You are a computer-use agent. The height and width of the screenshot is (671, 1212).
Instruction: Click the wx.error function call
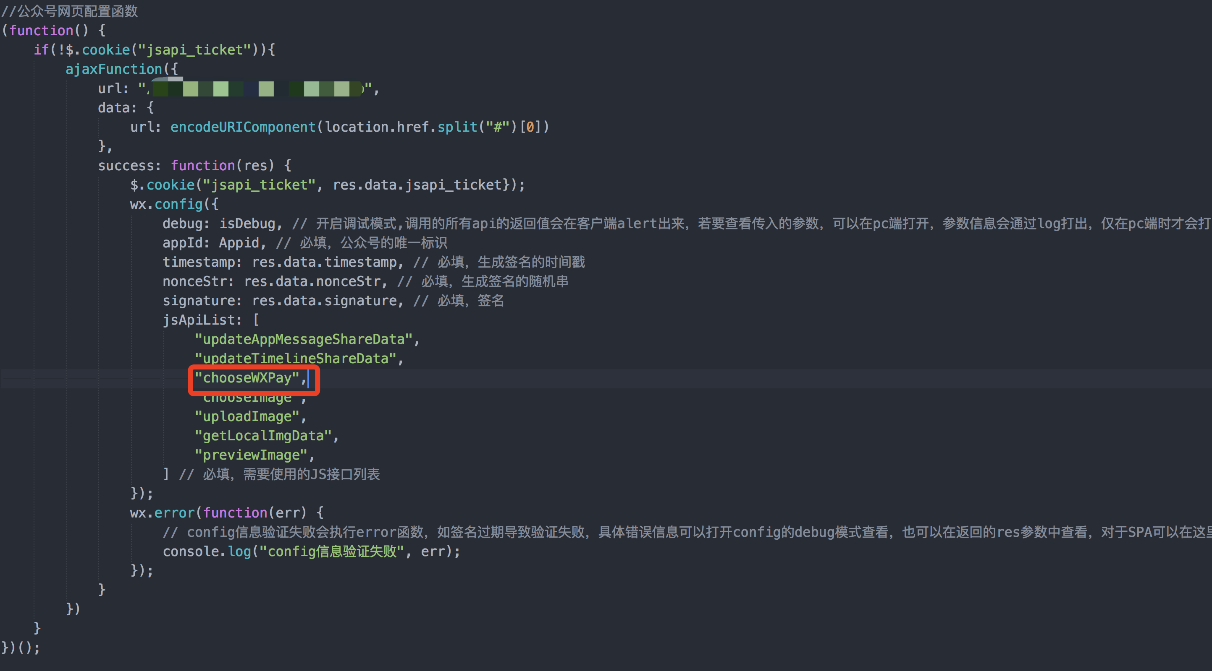163,512
